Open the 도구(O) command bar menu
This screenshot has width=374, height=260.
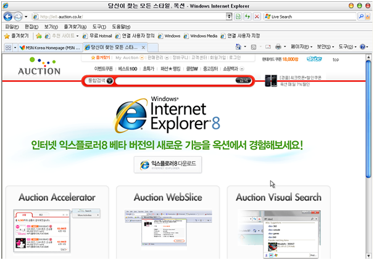coord(347,47)
